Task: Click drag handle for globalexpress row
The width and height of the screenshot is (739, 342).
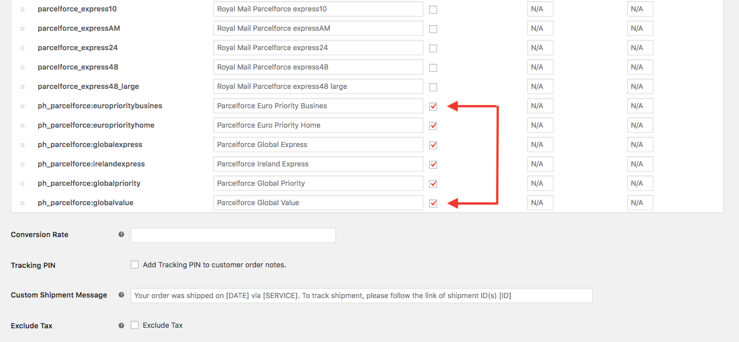Action: [x=23, y=145]
